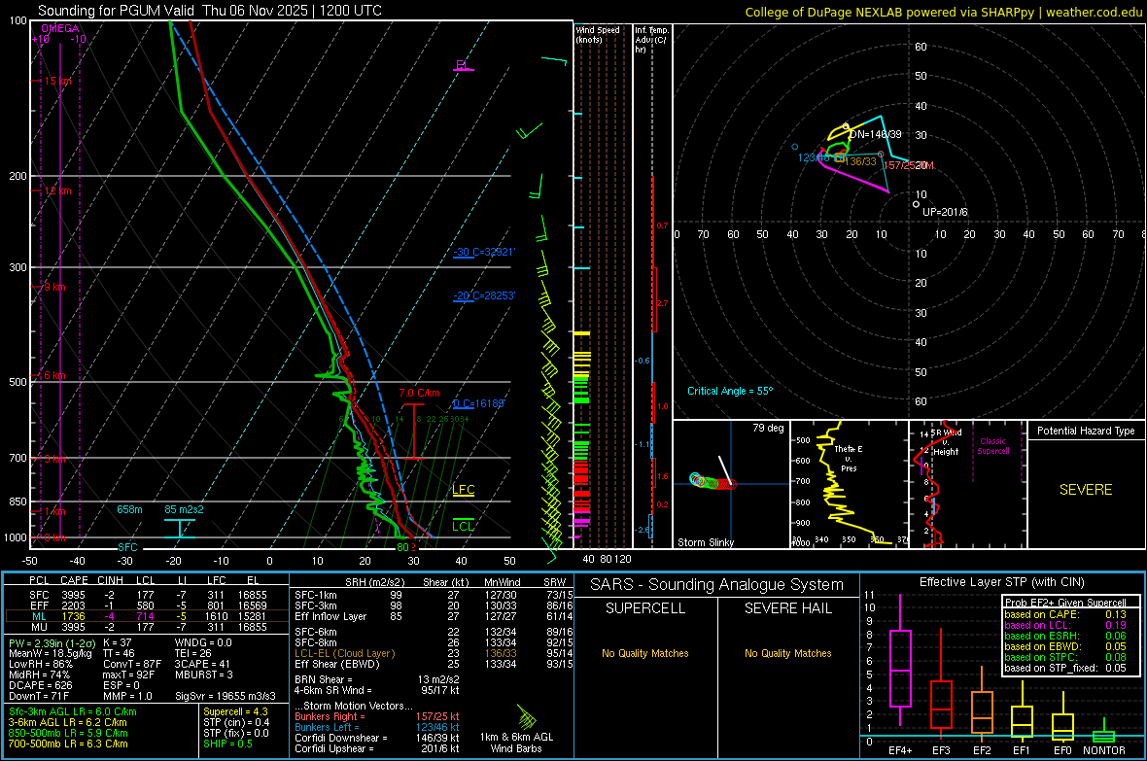This screenshot has height=761, width=1147.
Task: Select the SFC parcel row with CAPE 3995
Action: tap(147, 595)
